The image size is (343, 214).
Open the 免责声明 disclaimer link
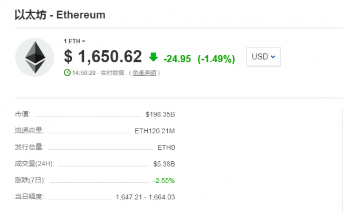(144, 73)
